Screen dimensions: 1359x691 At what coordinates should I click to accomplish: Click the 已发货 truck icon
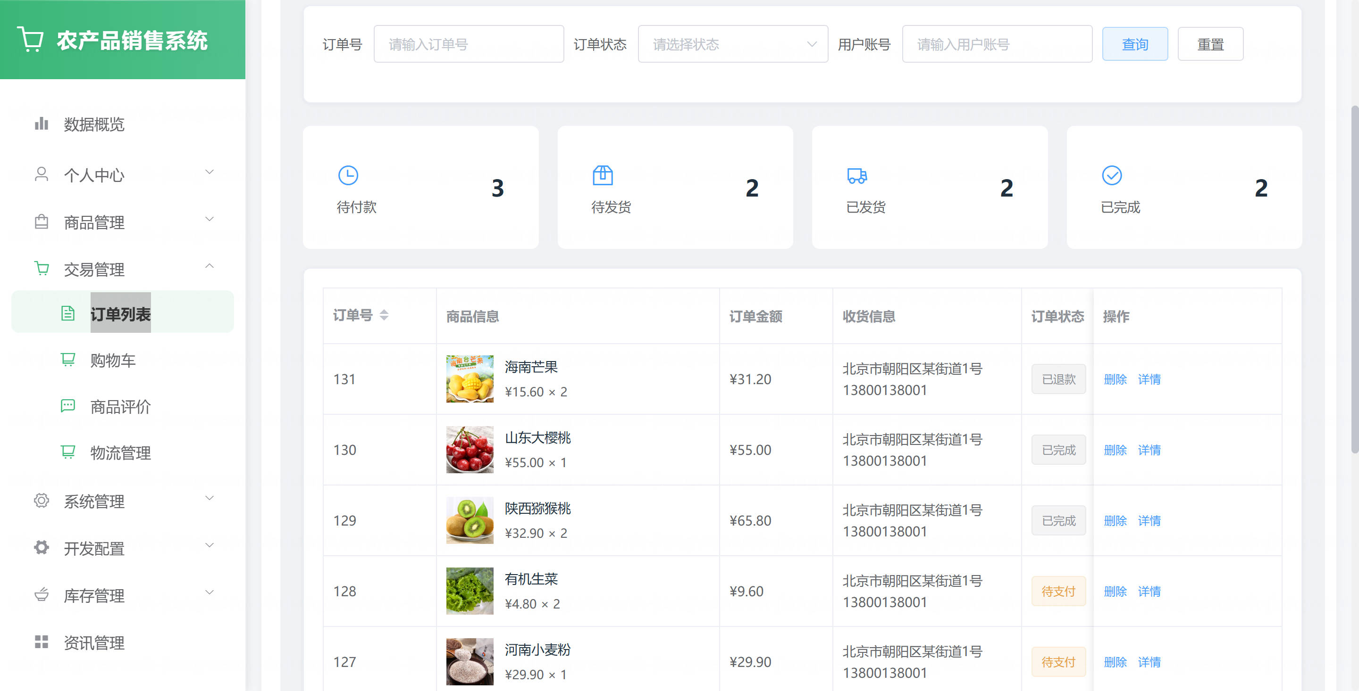[x=857, y=175]
